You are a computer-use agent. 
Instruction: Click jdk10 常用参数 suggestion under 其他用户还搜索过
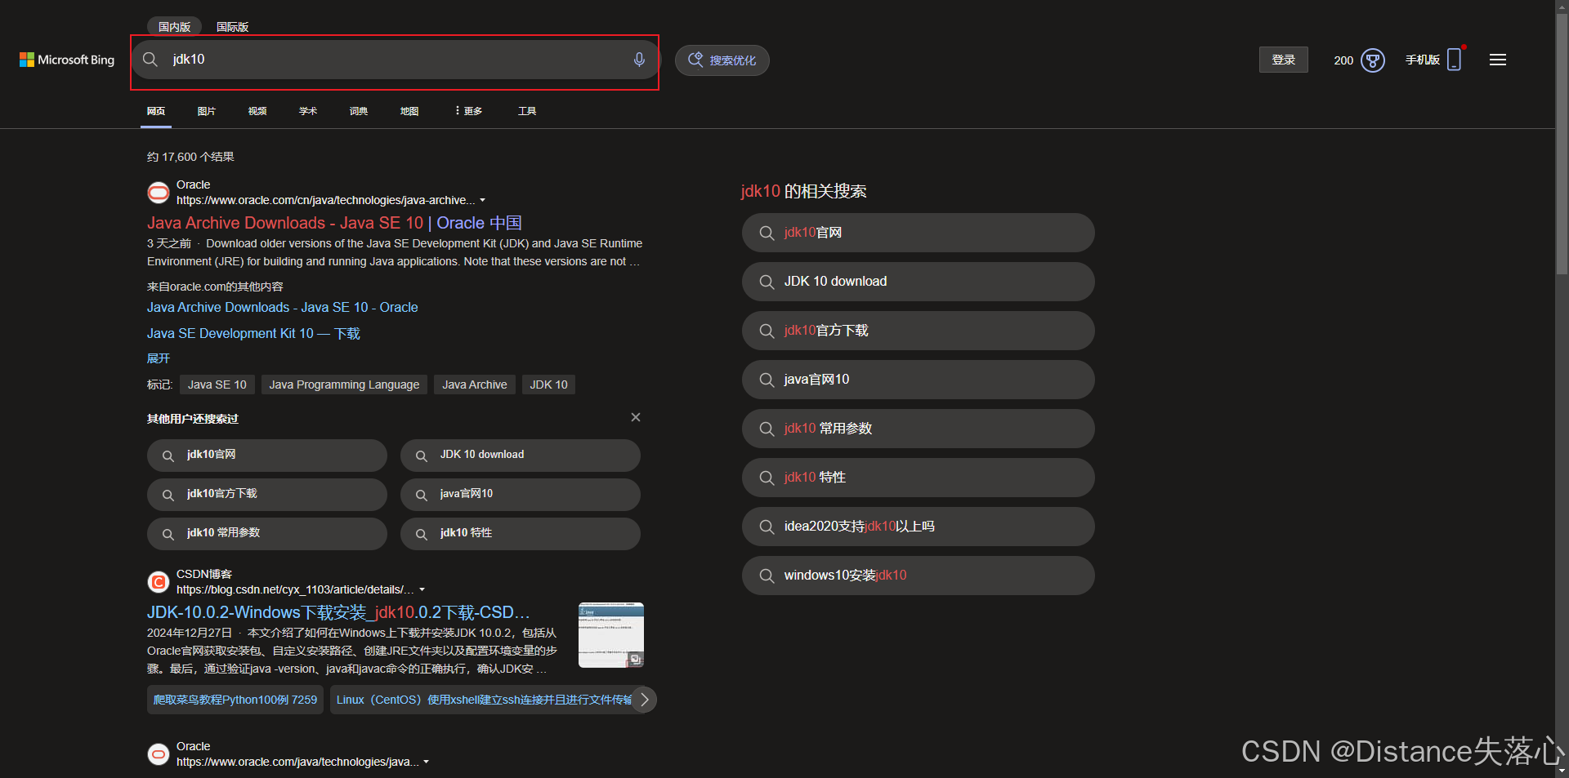click(267, 534)
